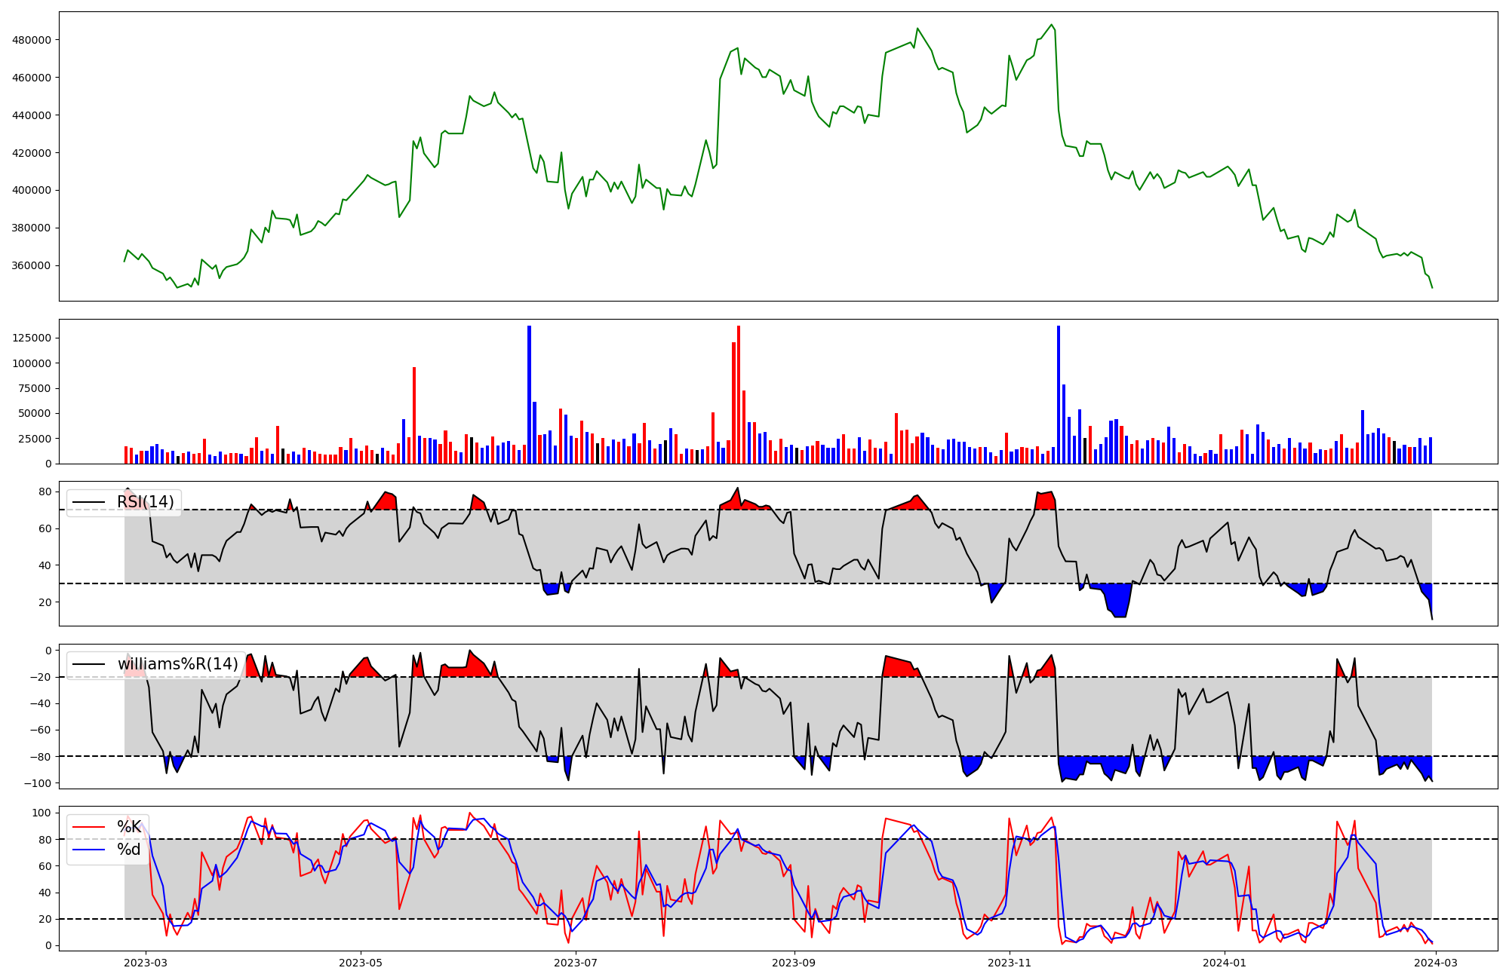Click the 2023-03 x-axis date label
Screen dimensions: 1509x980
pos(145,963)
